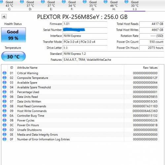
Task: Click the Standard field NVM Express 1.2
Action: point(113,54)
